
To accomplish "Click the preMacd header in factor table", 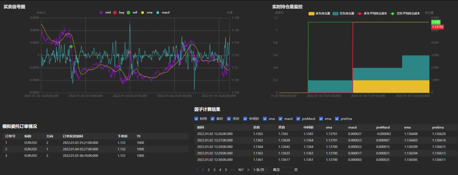I will click(x=383, y=128).
